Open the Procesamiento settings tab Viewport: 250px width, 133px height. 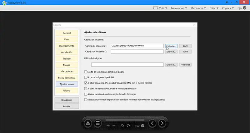click(67, 46)
